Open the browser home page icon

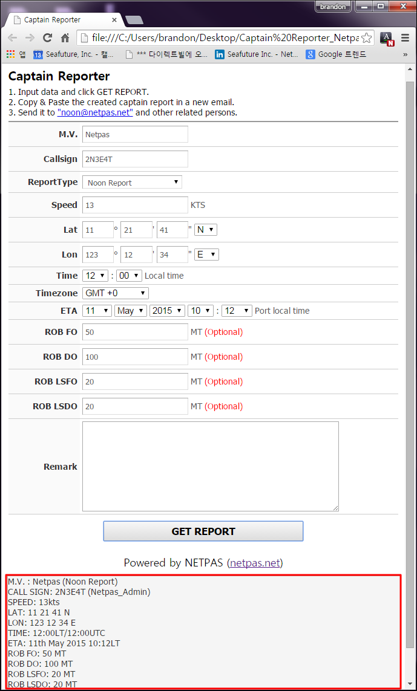click(x=65, y=38)
